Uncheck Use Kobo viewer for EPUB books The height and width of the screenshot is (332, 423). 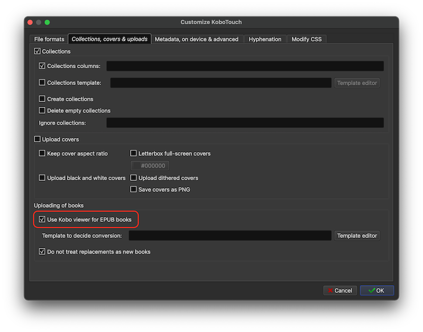pyautogui.click(x=42, y=219)
